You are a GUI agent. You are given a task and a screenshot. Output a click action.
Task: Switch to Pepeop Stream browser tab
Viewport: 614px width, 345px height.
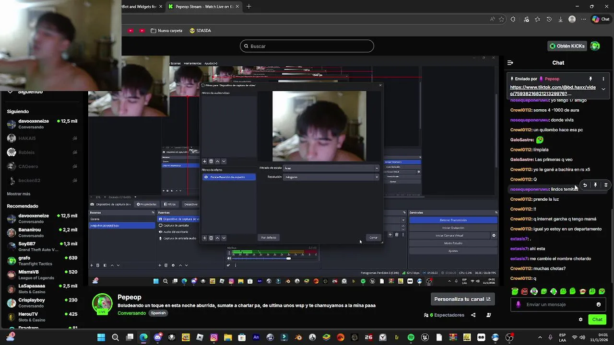point(203,7)
